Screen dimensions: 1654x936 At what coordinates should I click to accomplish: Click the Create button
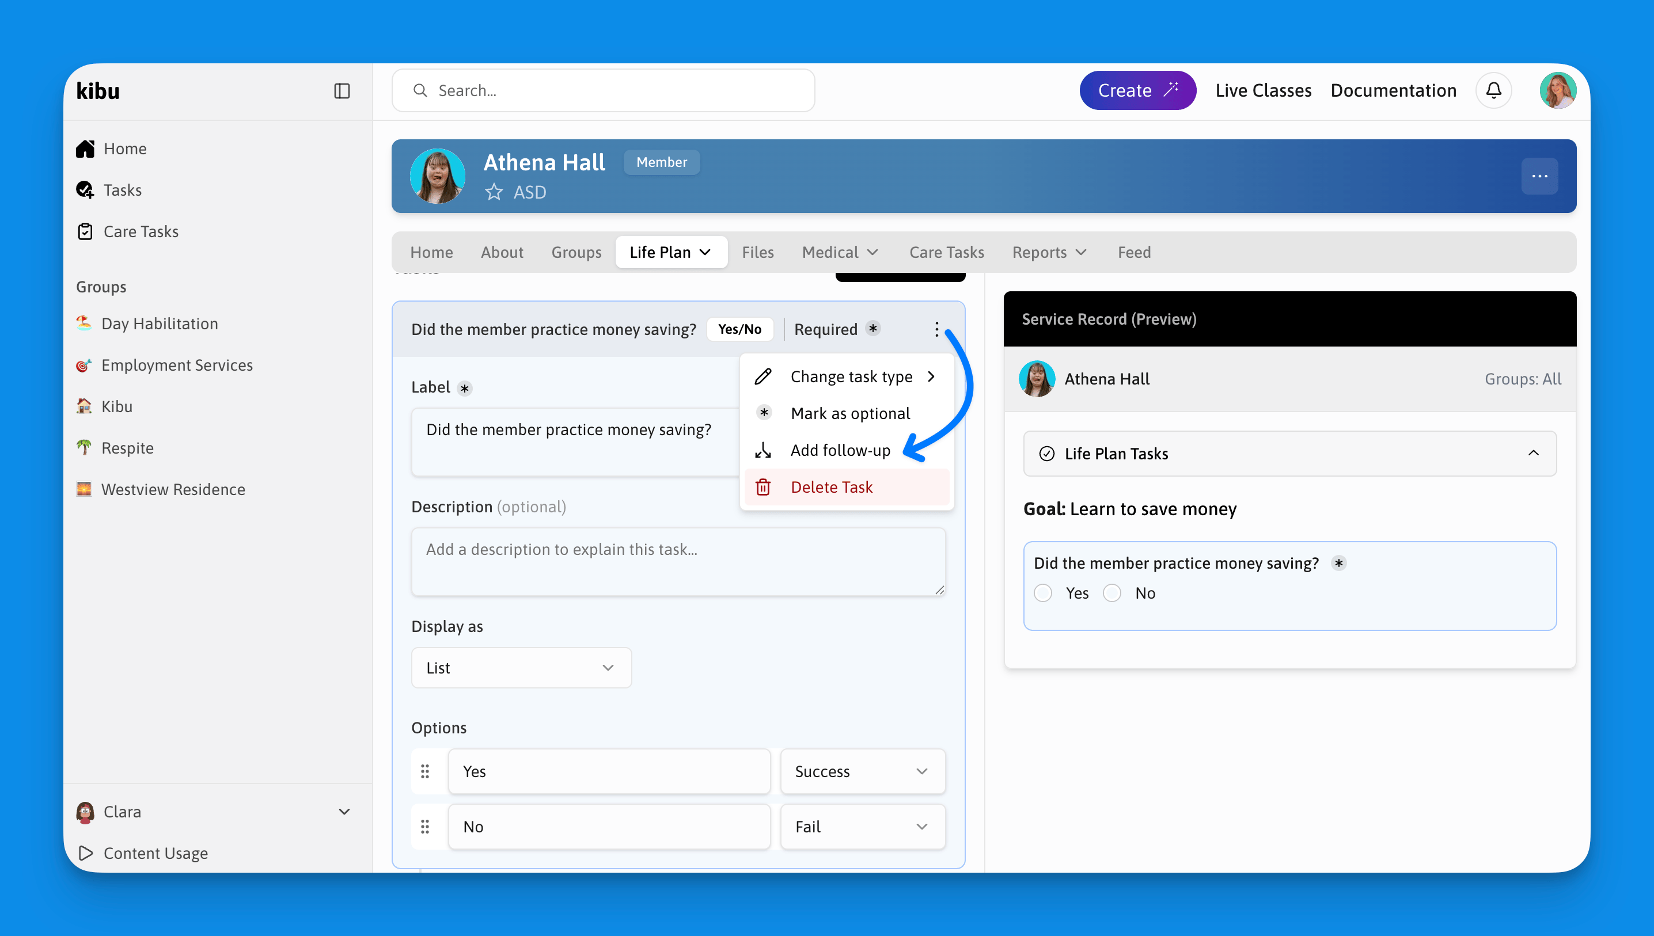pos(1137,90)
